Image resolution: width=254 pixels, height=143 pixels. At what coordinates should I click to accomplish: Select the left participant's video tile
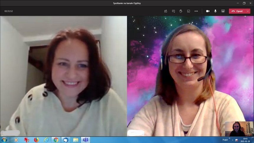(63, 76)
